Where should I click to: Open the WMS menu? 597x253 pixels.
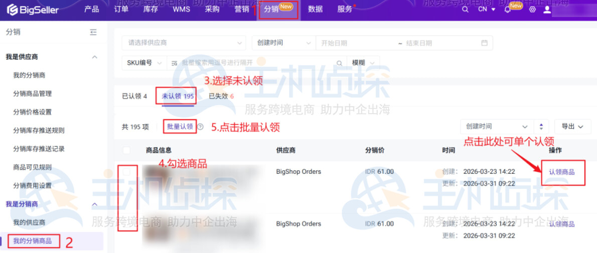click(181, 10)
